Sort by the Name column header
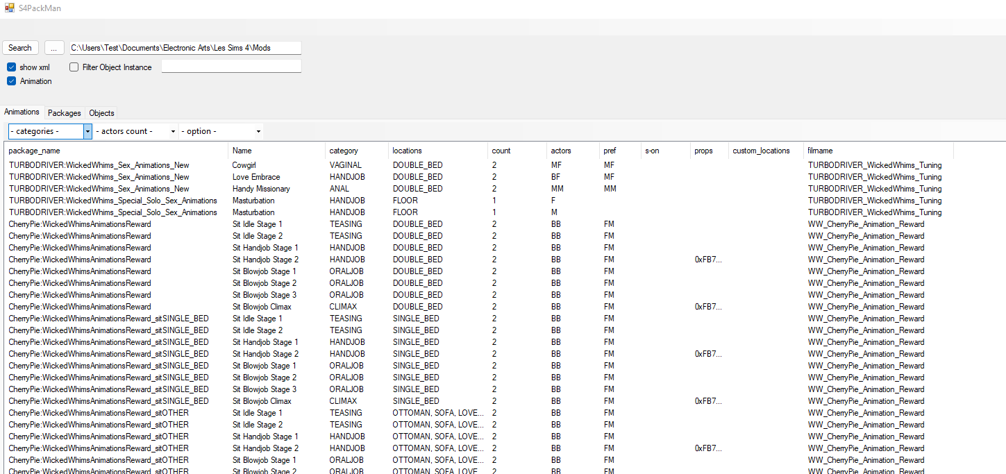 click(x=276, y=151)
